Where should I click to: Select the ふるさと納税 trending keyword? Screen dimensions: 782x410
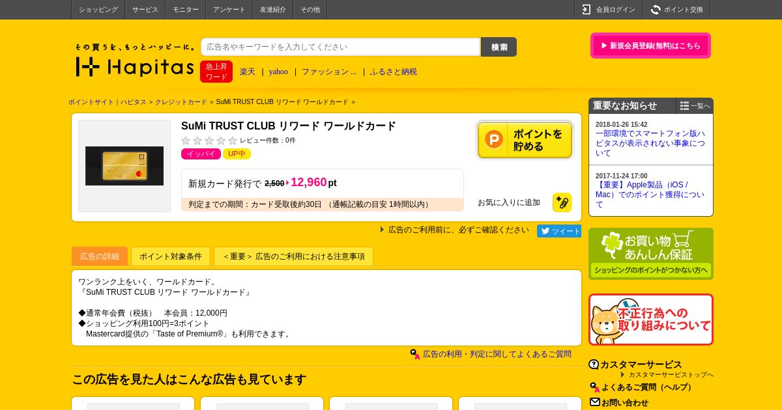(394, 72)
